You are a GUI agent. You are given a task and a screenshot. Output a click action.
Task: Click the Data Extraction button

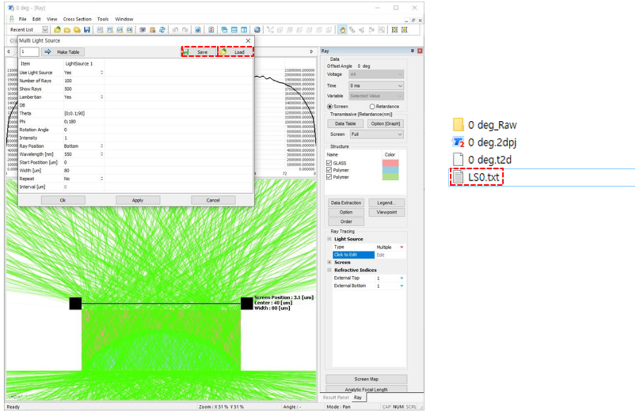click(346, 203)
